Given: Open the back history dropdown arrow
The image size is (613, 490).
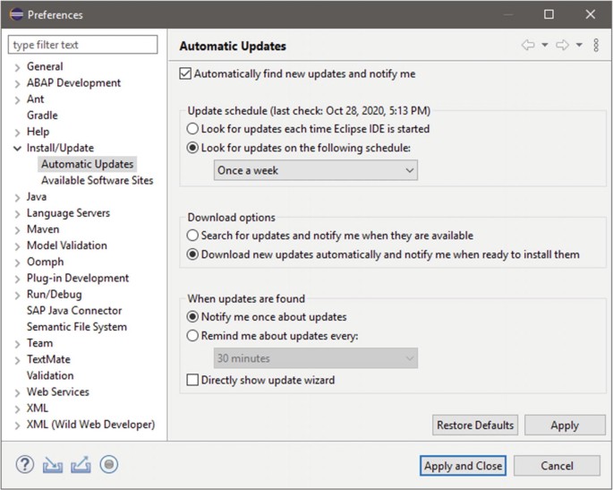Looking at the screenshot, I should (545, 45).
